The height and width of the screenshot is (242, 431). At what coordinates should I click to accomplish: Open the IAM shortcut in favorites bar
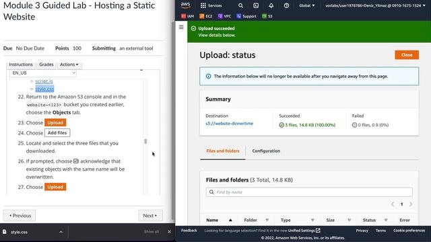click(x=188, y=16)
